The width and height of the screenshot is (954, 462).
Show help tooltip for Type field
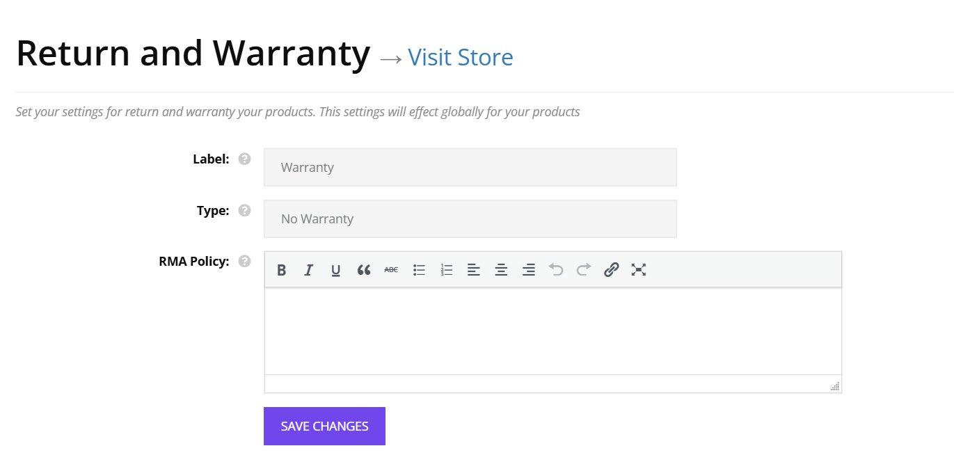244,210
